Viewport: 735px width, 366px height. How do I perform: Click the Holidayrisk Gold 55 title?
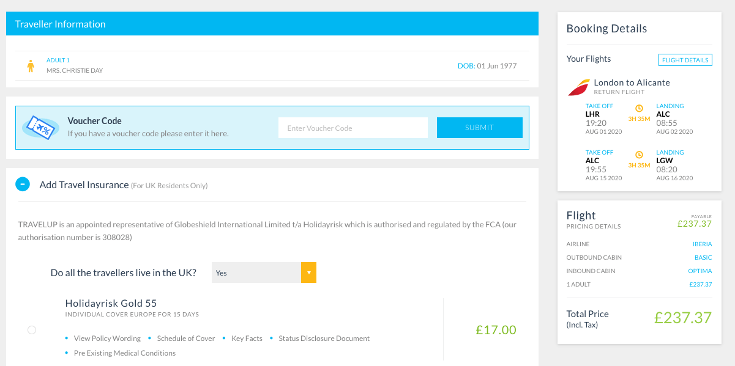(x=111, y=303)
